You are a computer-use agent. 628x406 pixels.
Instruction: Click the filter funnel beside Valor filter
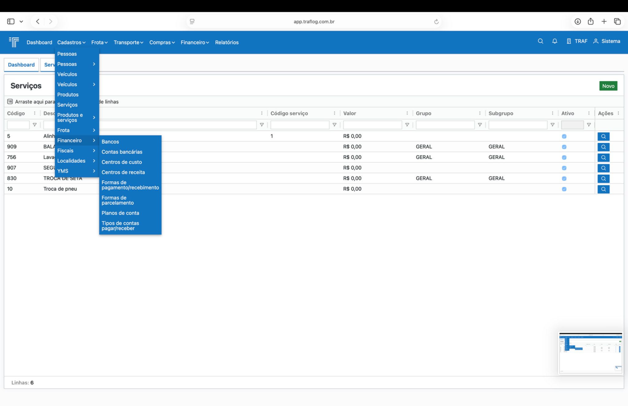point(407,125)
